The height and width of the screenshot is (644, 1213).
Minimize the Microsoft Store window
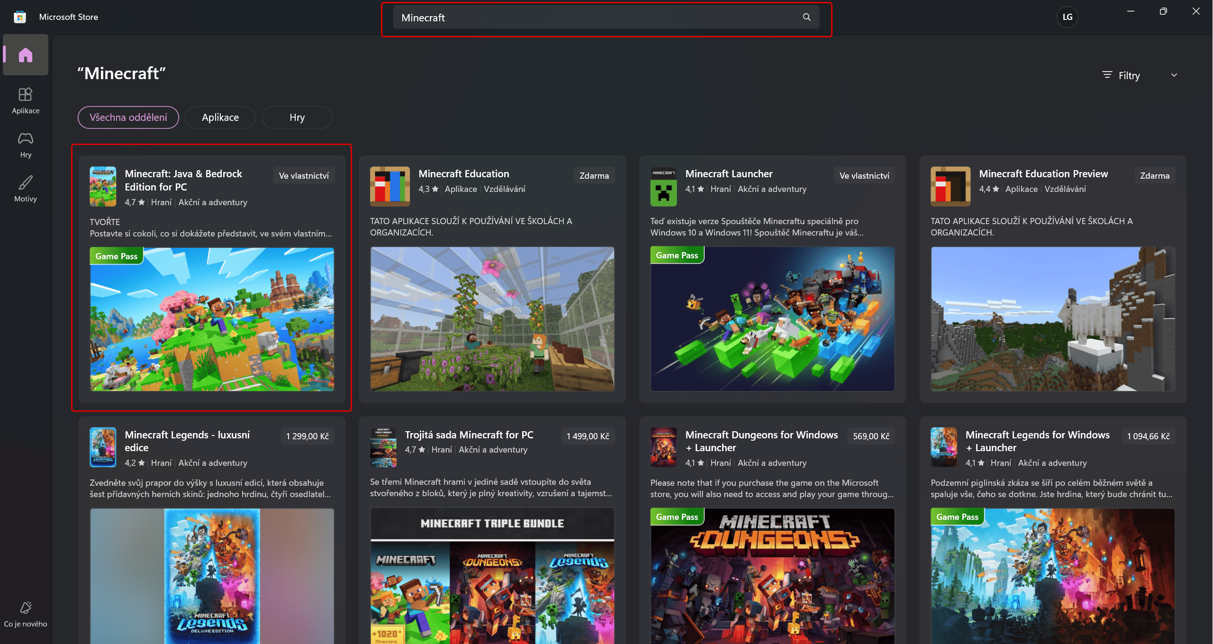tap(1131, 11)
